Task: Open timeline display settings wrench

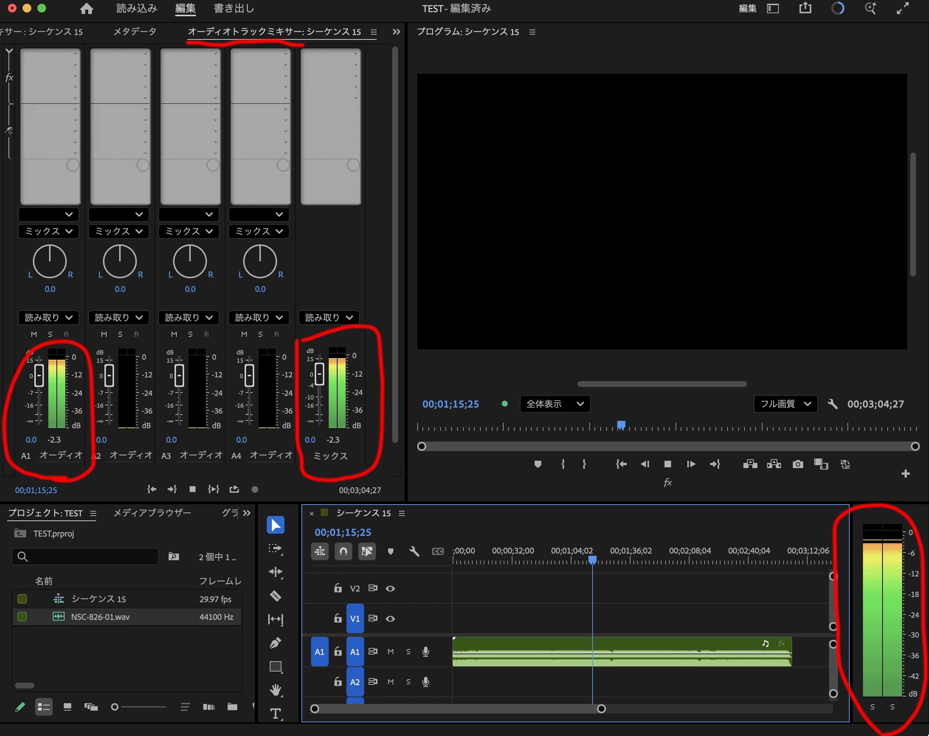Action: pos(414,551)
